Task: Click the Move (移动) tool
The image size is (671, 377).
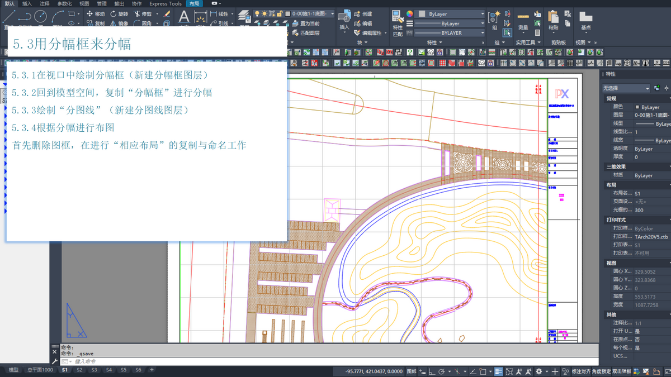Action: tap(94, 14)
